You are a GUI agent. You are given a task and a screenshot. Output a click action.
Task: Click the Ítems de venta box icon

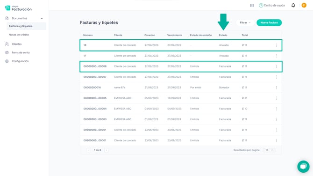[7, 52]
